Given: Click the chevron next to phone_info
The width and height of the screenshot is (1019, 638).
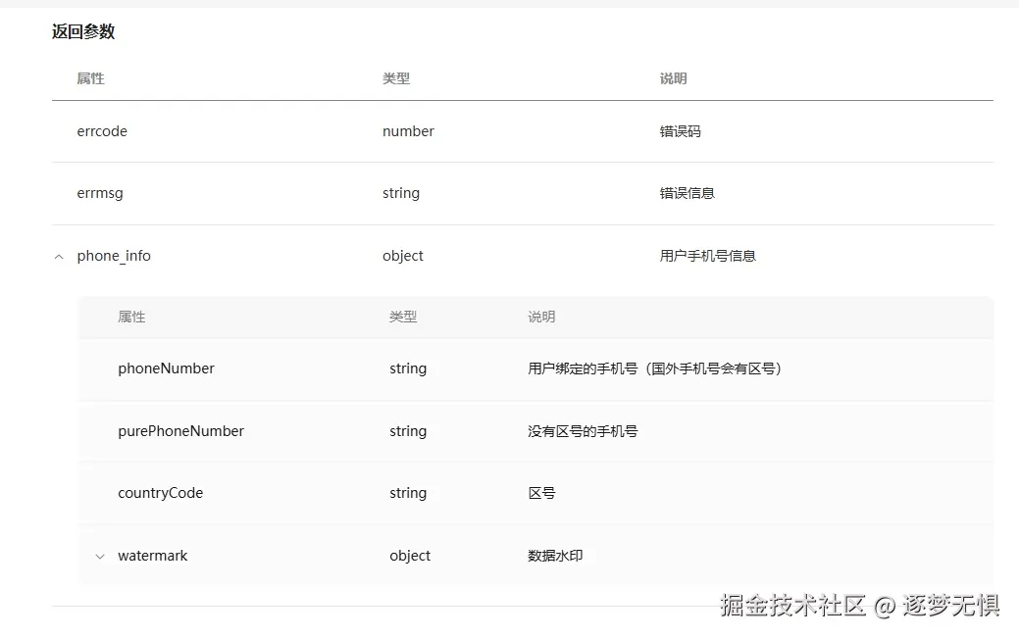Looking at the screenshot, I should pyautogui.click(x=58, y=256).
